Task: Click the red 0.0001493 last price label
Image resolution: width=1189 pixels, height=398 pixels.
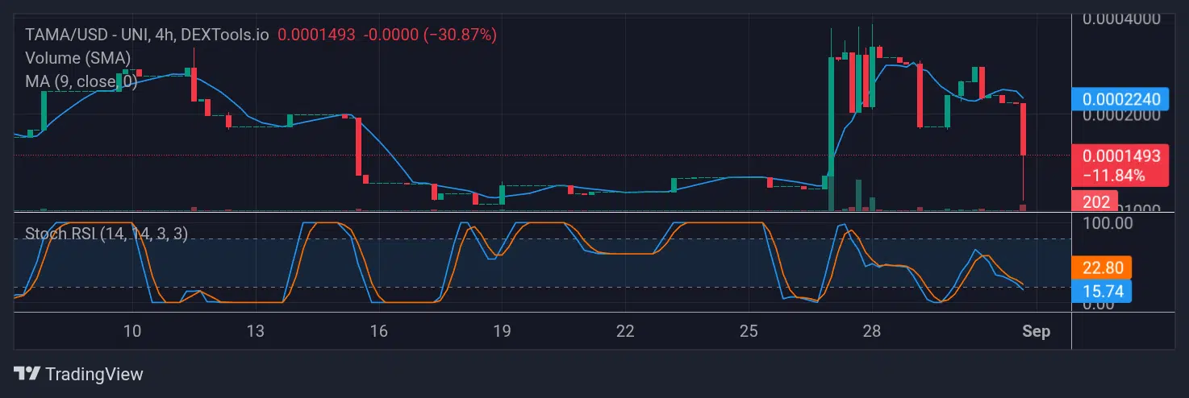Action: click(x=1120, y=155)
